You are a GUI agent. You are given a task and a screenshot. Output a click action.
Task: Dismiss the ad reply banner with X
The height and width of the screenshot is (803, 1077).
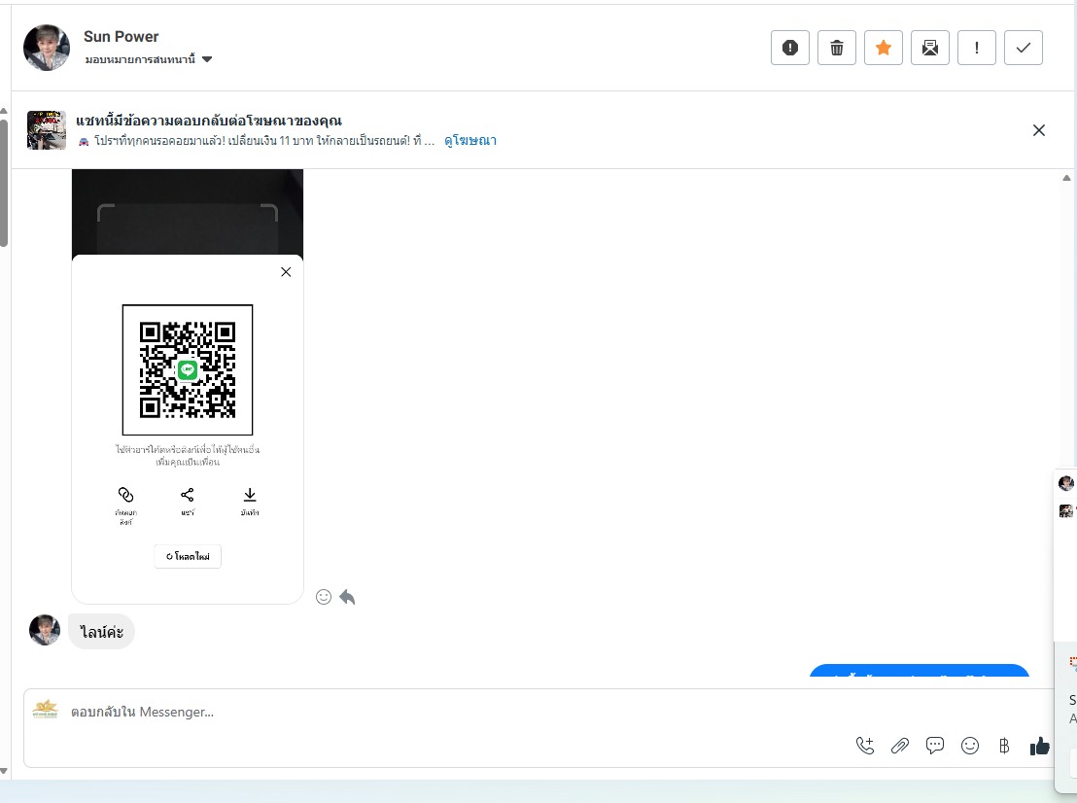[1038, 130]
